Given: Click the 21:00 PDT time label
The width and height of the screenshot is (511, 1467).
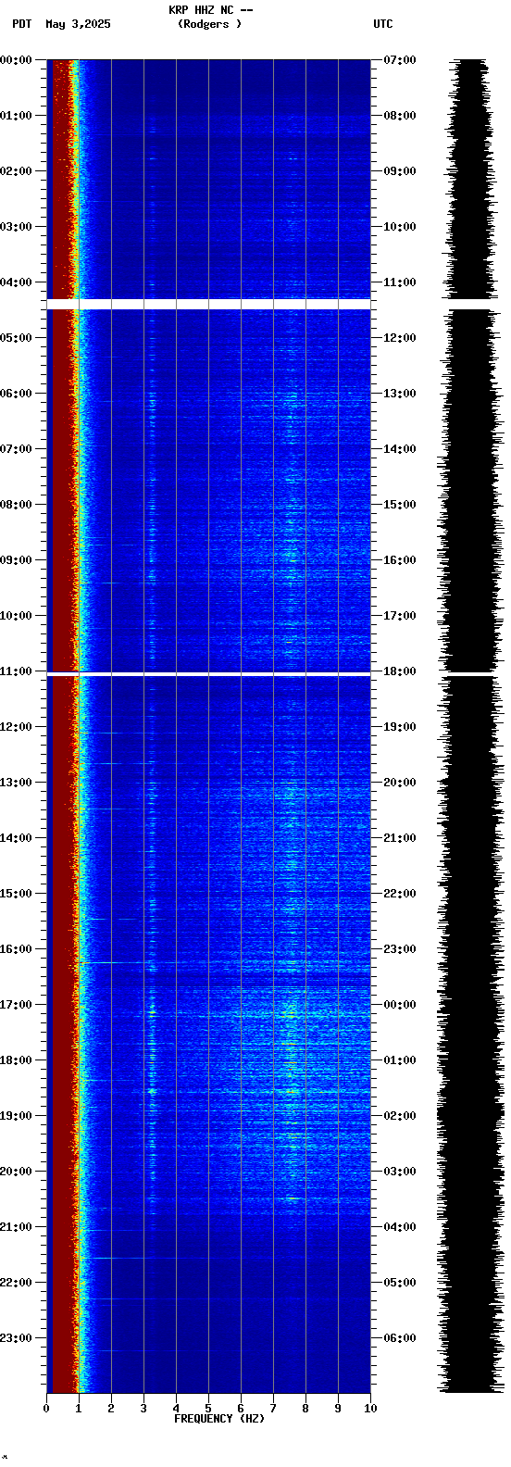Looking at the screenshot, I should click(x=17, y=1227).
